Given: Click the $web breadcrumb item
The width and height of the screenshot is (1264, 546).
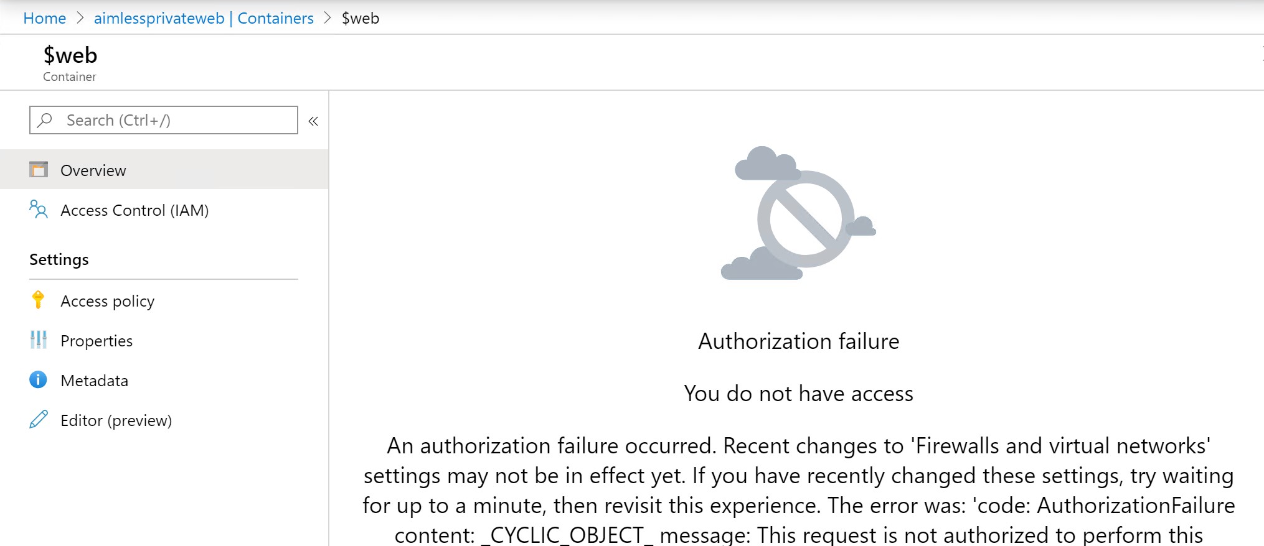Looking at the screenshot, I should tap(361, 18).
